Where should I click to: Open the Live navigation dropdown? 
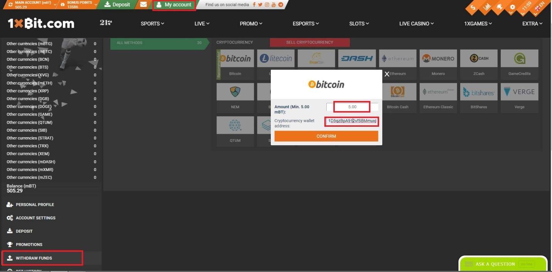coord(202,24)
